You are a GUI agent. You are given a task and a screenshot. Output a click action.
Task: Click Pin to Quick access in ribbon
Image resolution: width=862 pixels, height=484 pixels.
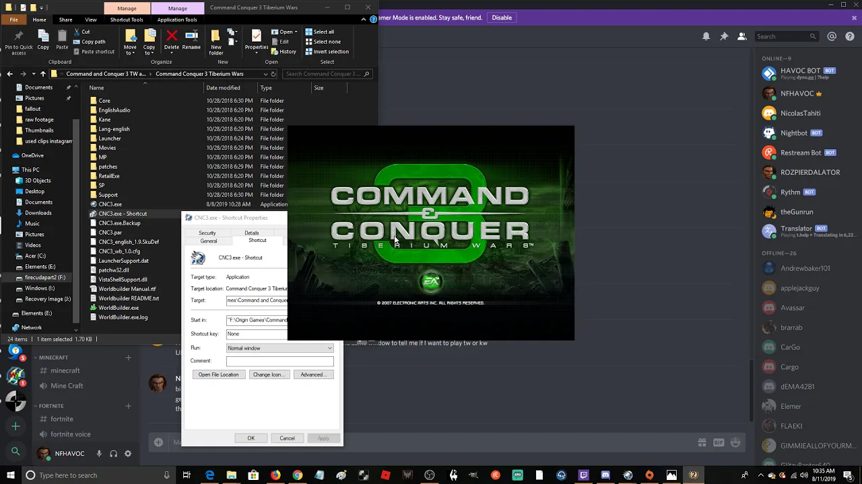pyautogui.click(x=19, y=42)
